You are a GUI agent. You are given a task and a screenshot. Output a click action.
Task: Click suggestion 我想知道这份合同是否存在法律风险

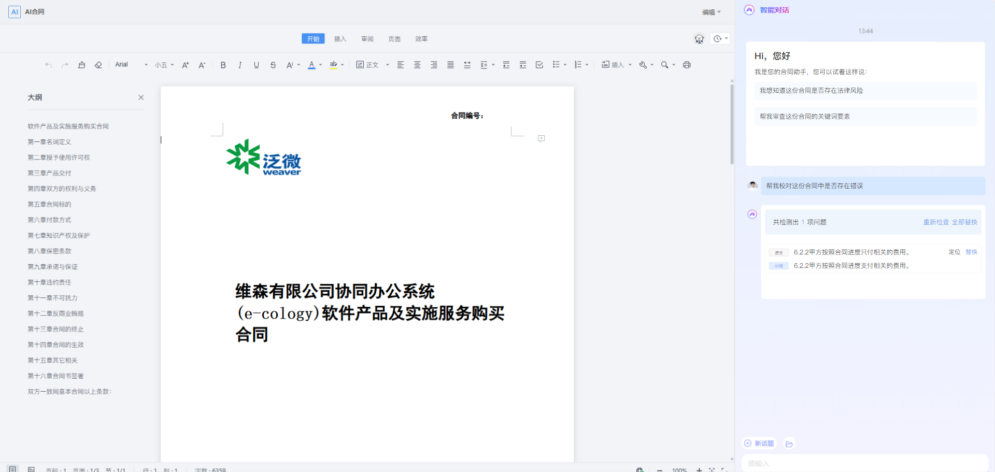(865, 91)
